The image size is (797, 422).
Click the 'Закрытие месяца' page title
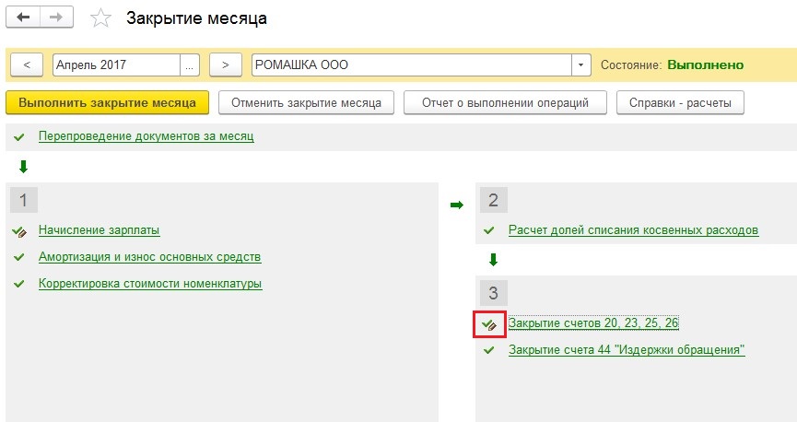pos(196,18)
